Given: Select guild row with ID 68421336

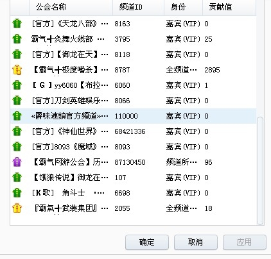Looking at the screenshot, I should click(133, 131).
